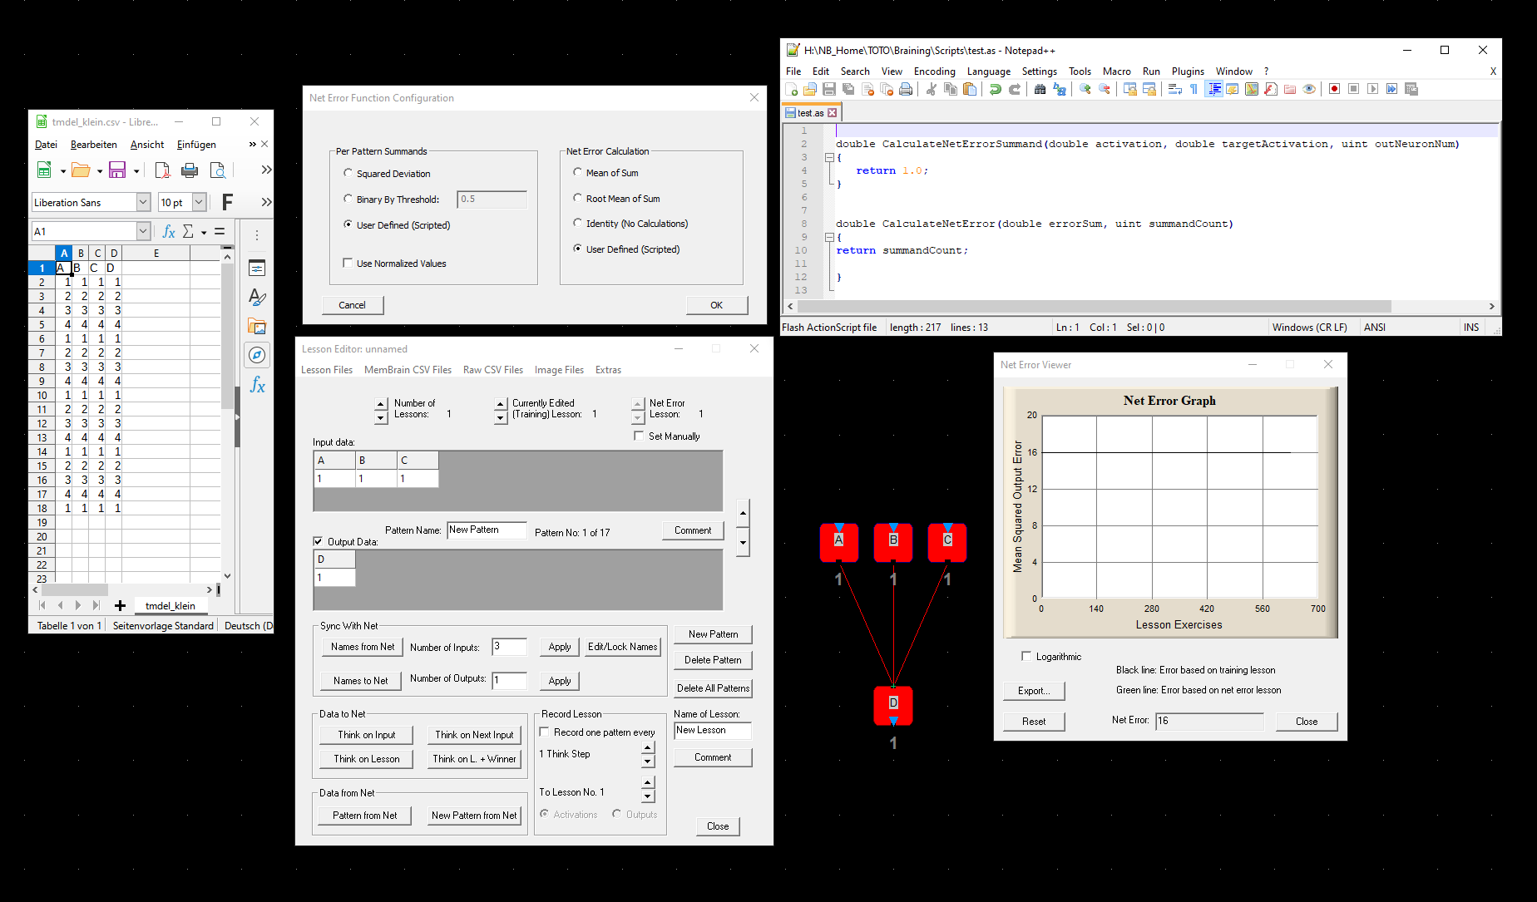Open the Function Wizard beside the Name Box

[169, 232]
